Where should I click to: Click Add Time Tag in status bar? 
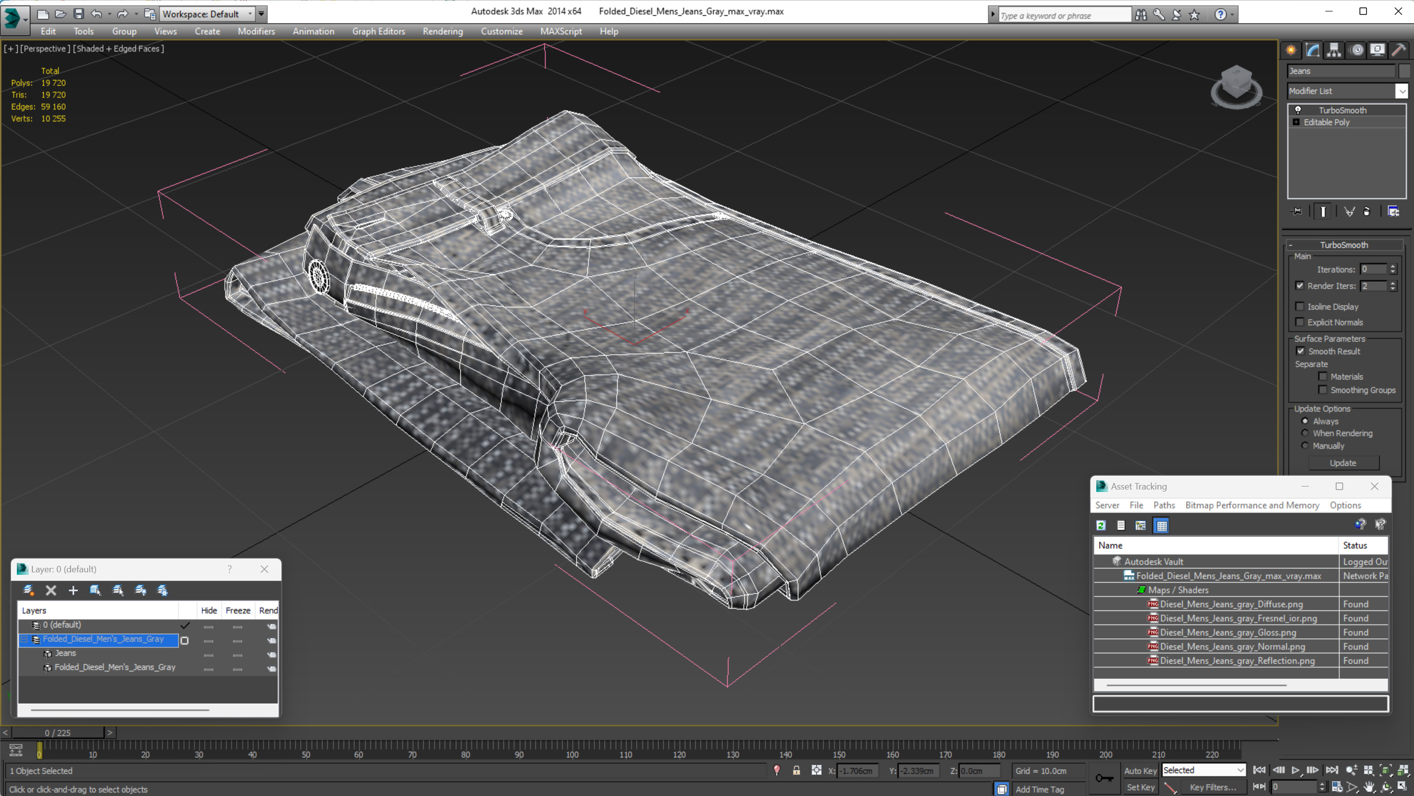point(1039,789)
